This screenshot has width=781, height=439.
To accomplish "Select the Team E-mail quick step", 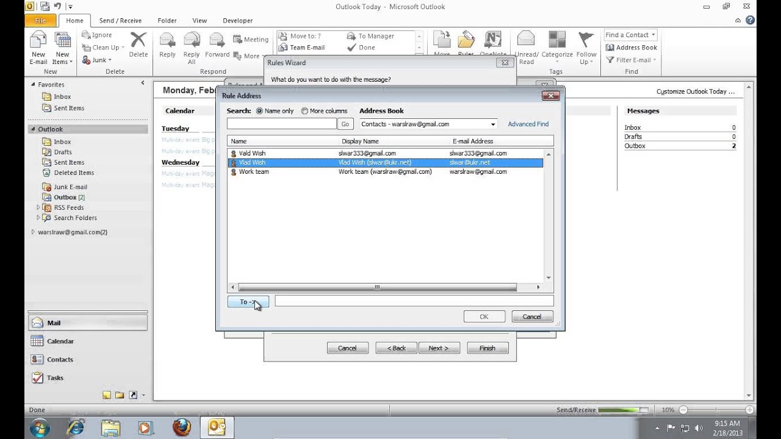I will [x=301, y=48].
